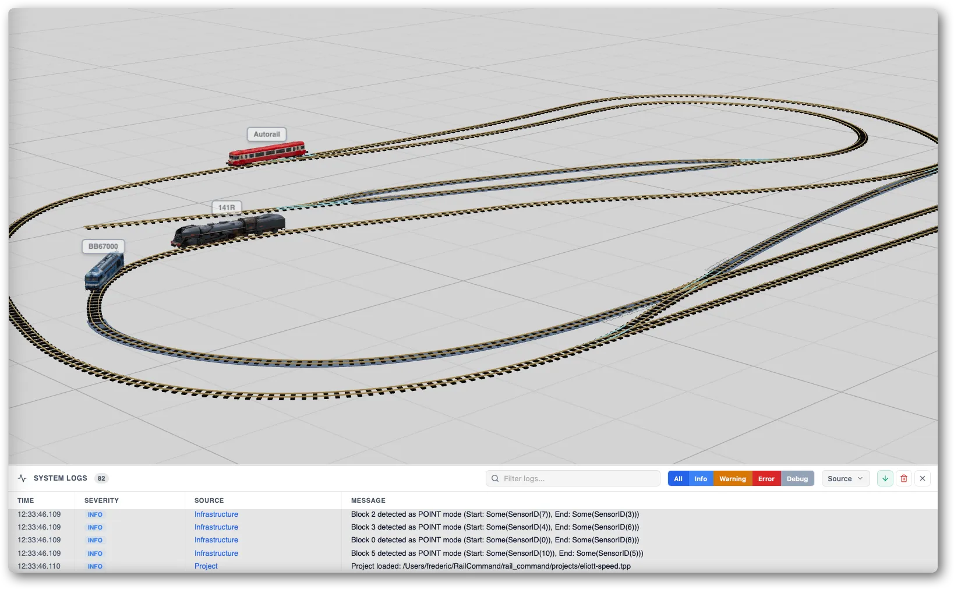Click the BB67000 label tag
This screenshot has width=954, height=589.
coord(103,246)
